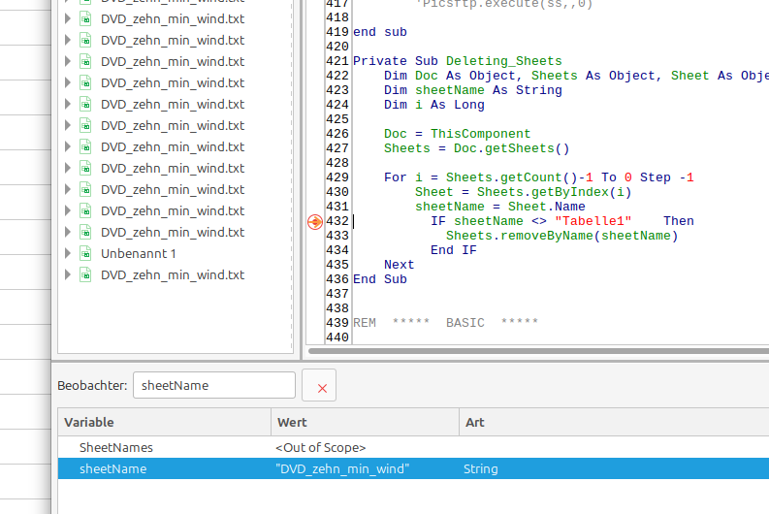
Task: Click the Doc = ThisComponent line
Action: click(x=457, y=134)
